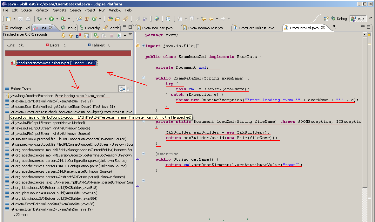Toggle Filter Stack Trace in Failure Trace
This screenshot has height=222, width=375.
(122, 89)
